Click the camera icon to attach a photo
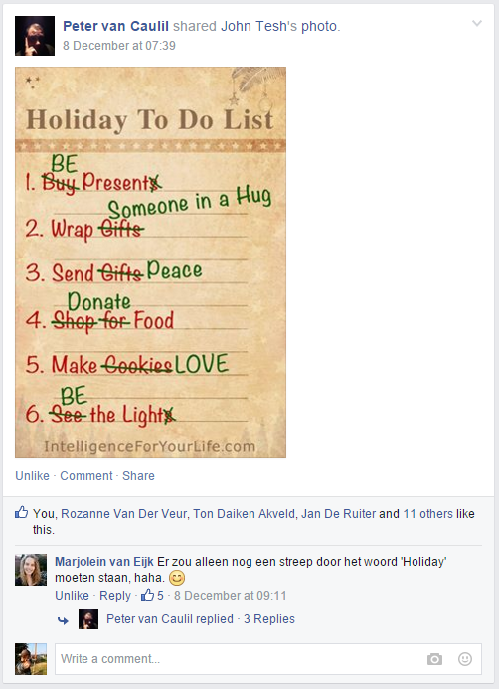 pyautogui.click(x=434, y=659)
